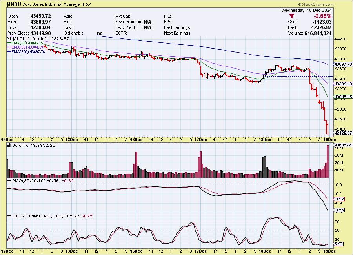The width and height of the screenshot is (353, 255).
Task: Click the 'Volume 43,635,220' panel title
Action: coord(31,145)
